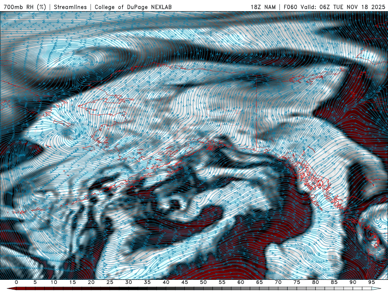The width and height of the screenshot is (388, 291).
Task: Select the "F060" forecast hour text
Action: click(291, 7)
